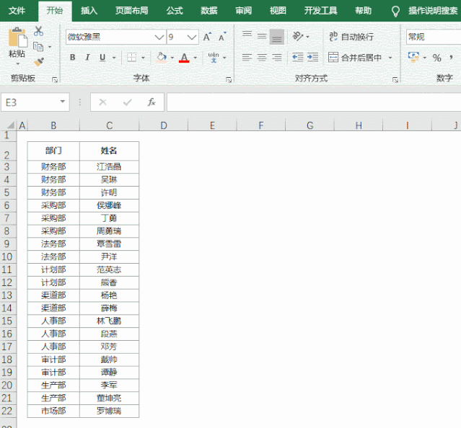461x428 pixels.
Task: Open the borders dropdown arrow
Action: point(143,58)
